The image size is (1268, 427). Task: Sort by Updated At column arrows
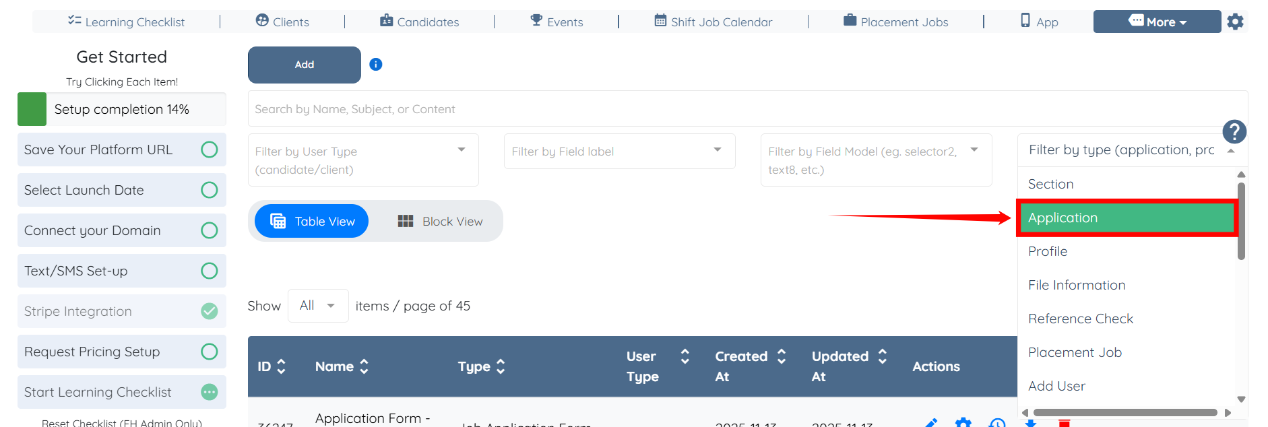pyautogui.click(x=883, y=356)
